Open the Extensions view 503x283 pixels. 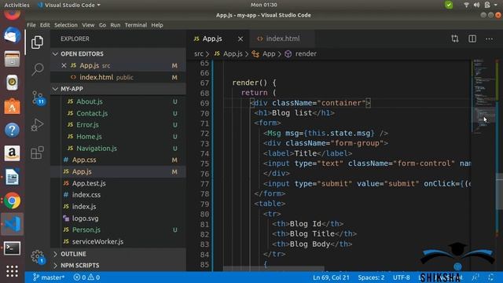tap(37, 153)
